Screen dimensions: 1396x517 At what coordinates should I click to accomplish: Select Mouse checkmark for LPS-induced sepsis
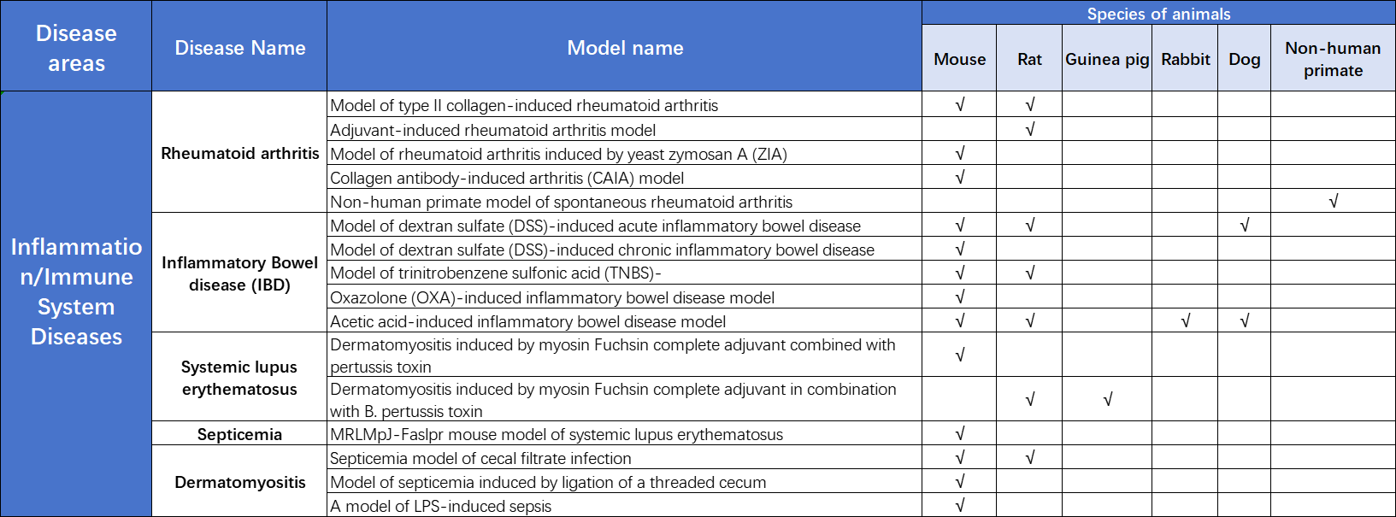tap(959, 506)
